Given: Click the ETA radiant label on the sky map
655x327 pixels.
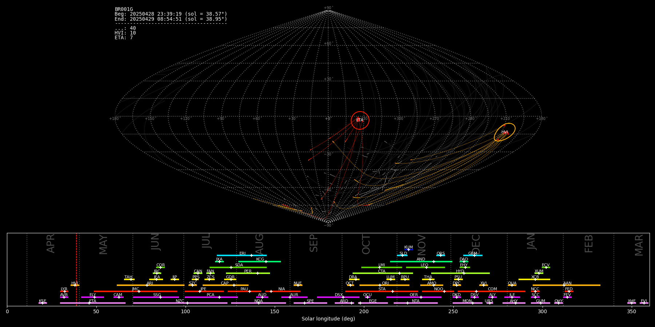Looking at the screenshot, I should tap(360, 120).
